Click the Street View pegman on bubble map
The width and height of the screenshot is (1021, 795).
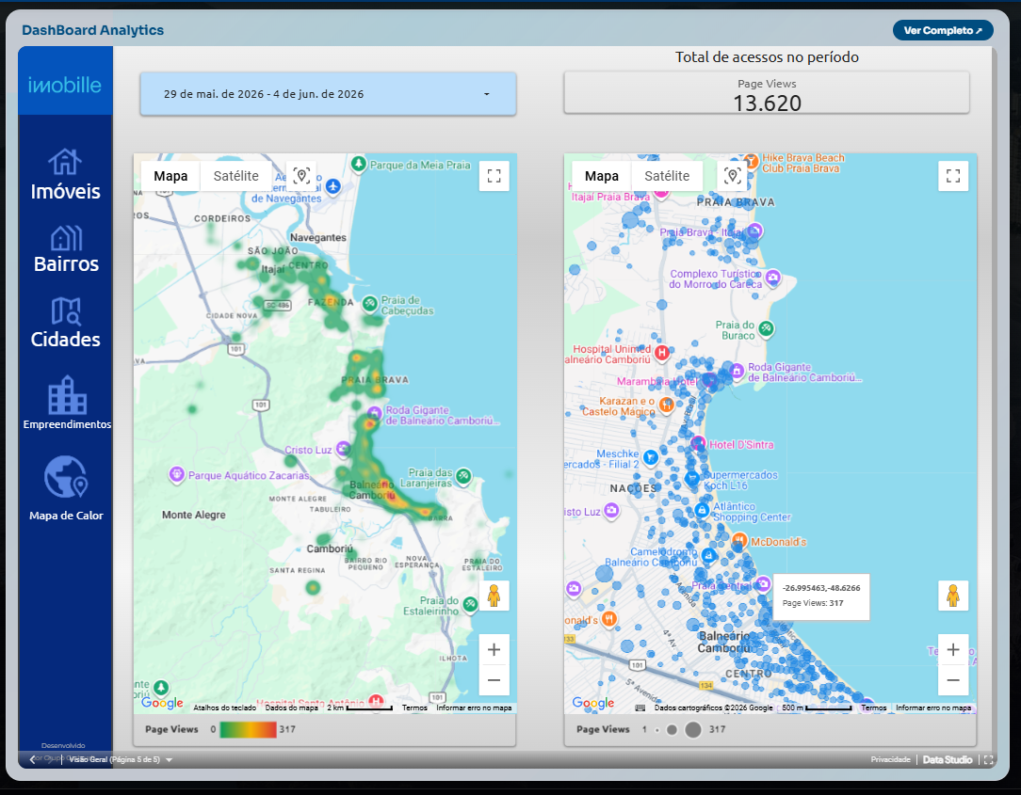pos(952,596)
